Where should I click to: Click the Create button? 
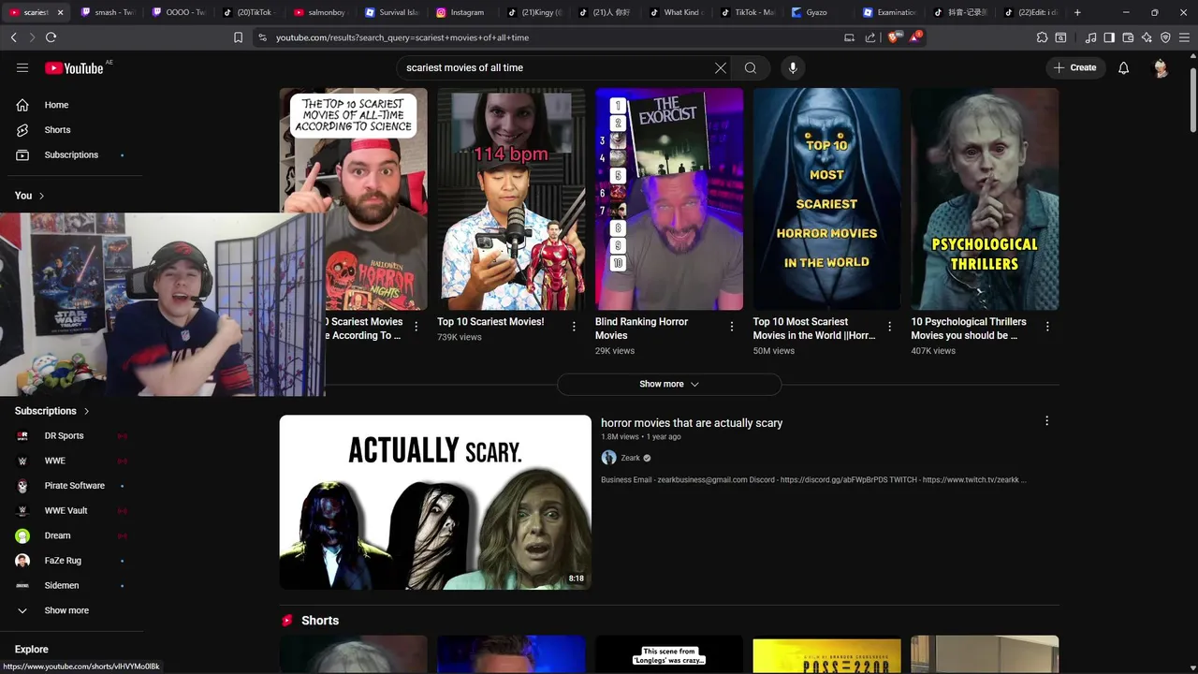1074,67
